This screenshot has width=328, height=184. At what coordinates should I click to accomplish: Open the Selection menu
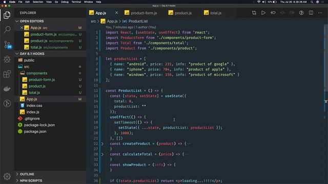pyautogui.click(x=38, y=2)
